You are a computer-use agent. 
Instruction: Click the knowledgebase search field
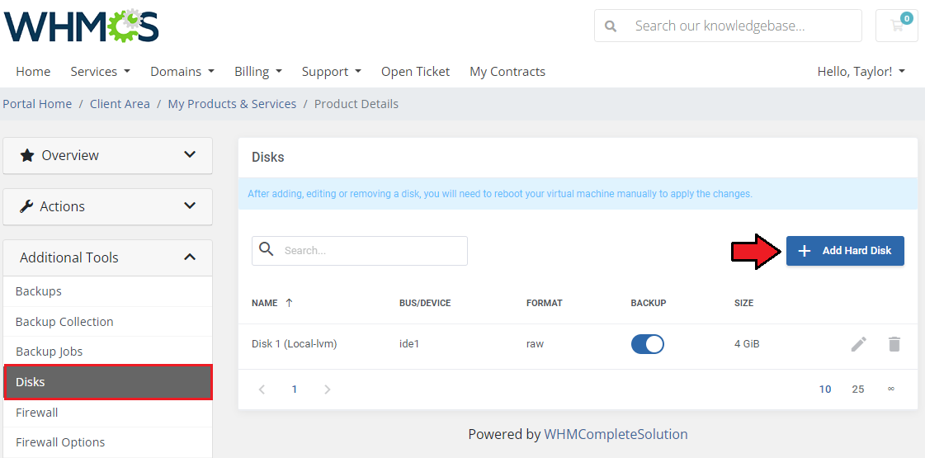728,26
